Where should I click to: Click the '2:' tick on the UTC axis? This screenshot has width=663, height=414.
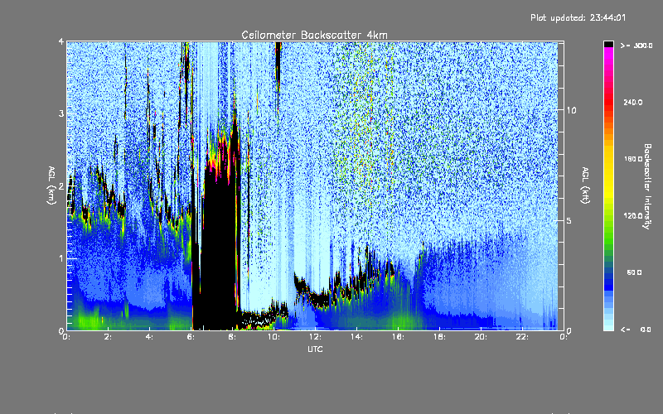109,337
